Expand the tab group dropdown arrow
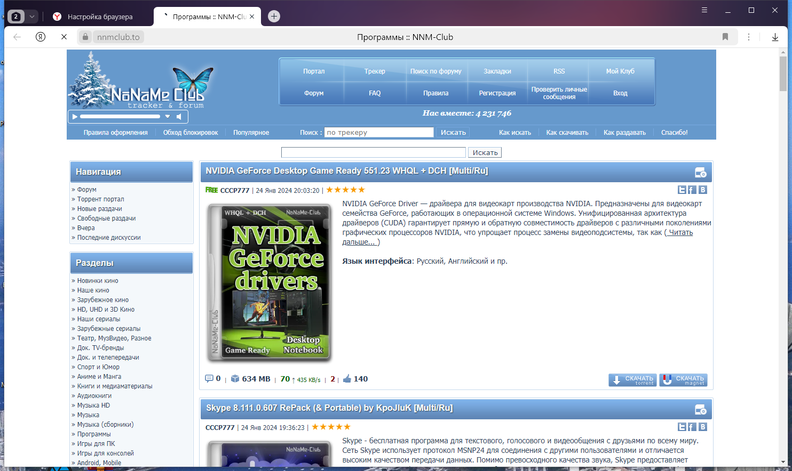Image resolution: width=792 pixels, height=471 pixels. (31, 17)
